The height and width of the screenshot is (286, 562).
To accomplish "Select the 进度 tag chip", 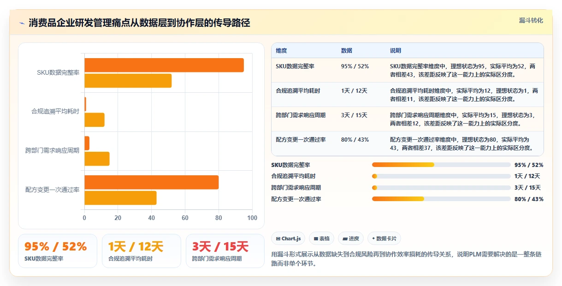I will click(x=350, y=238).
